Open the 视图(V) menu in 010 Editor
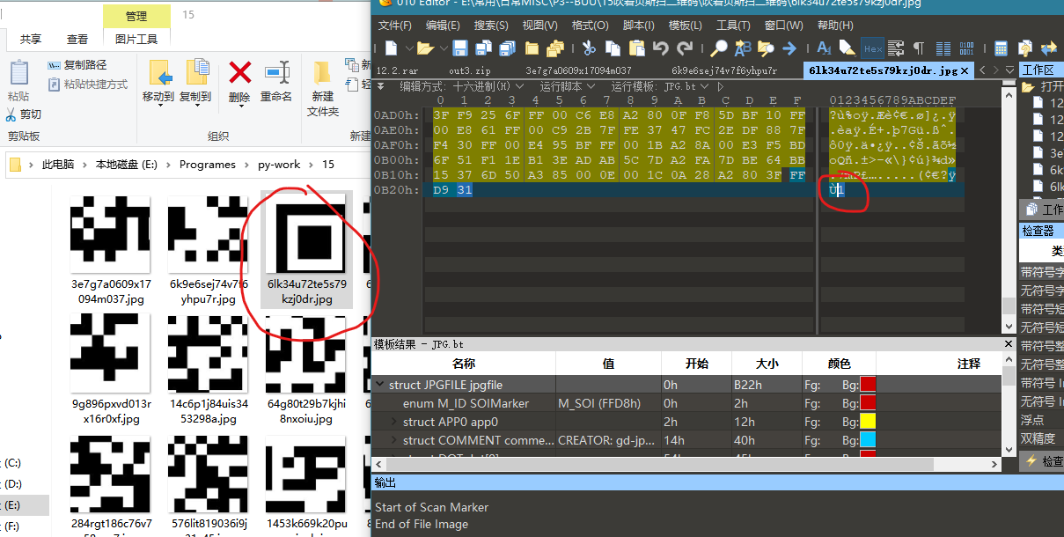 (x=539, y=25)
